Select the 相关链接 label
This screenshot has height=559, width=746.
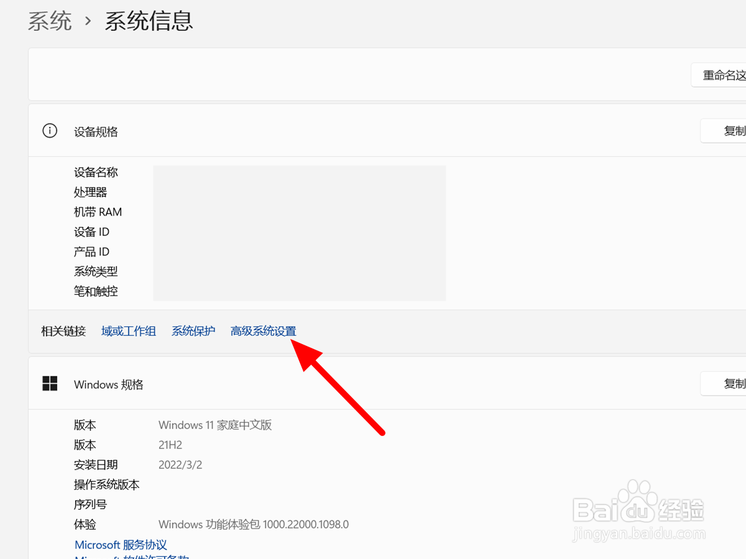pos(63,331)
